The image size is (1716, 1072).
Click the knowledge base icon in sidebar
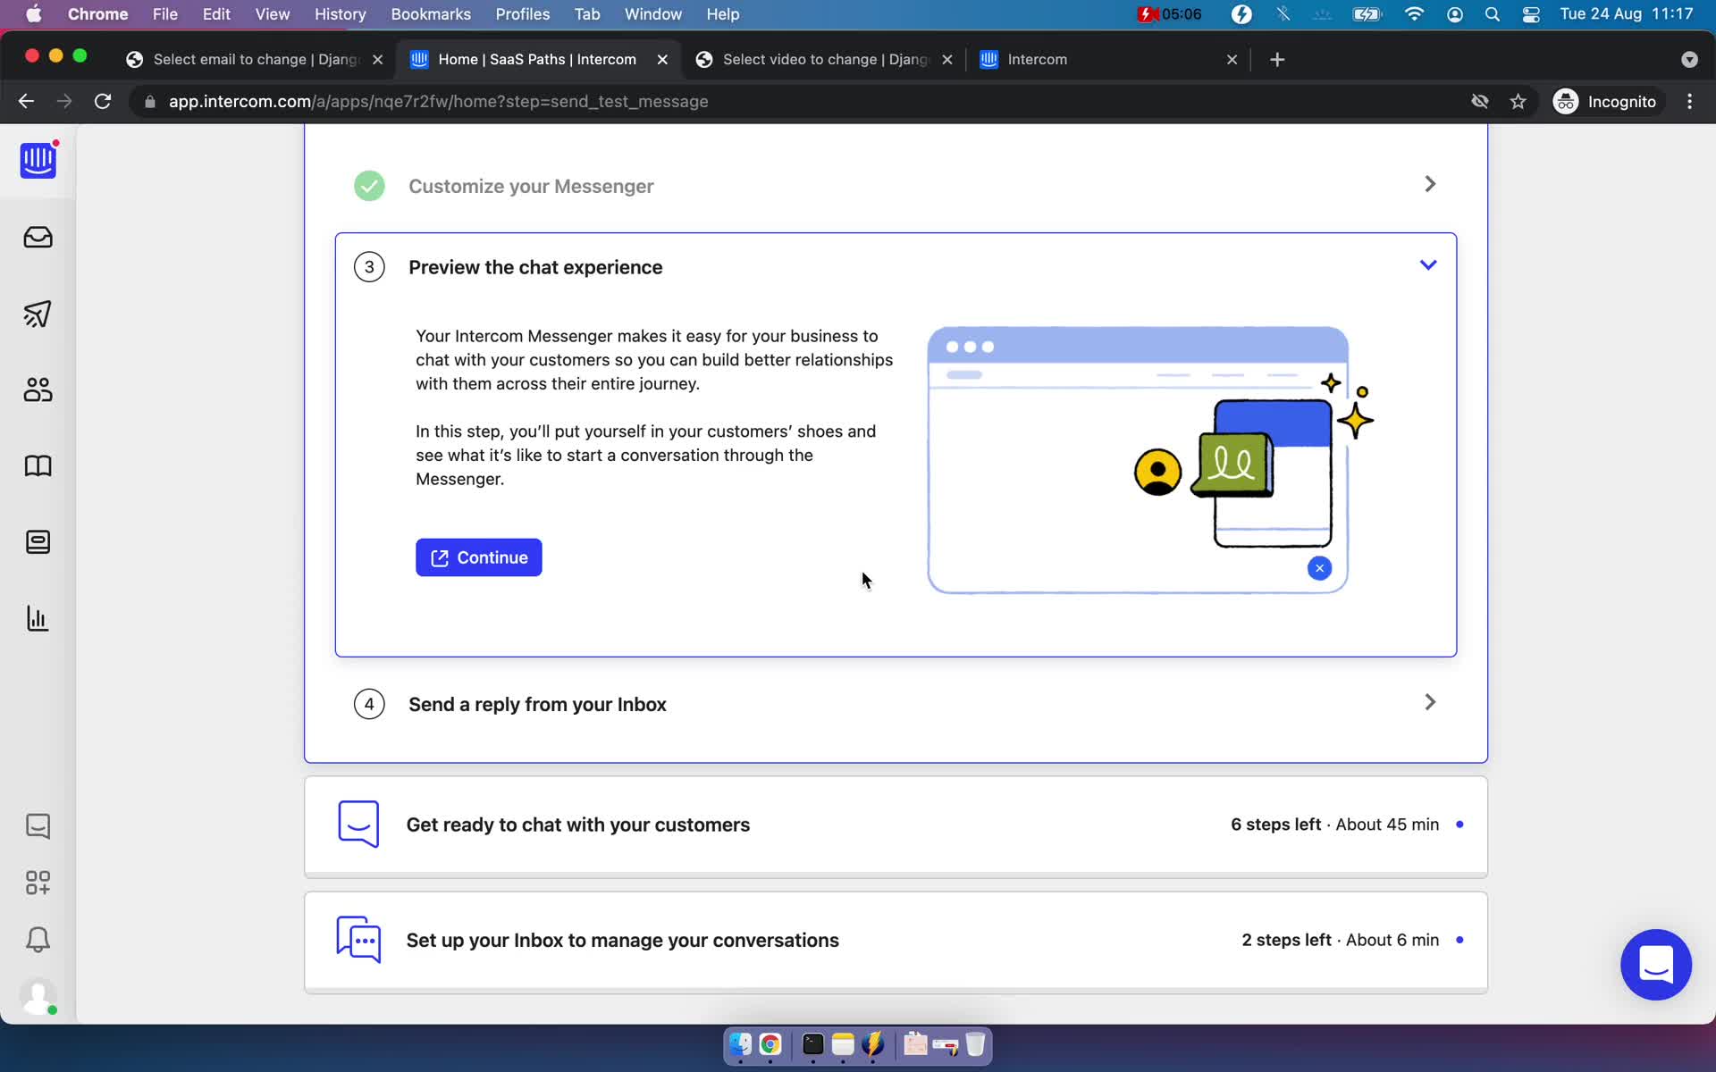[37, 465]
